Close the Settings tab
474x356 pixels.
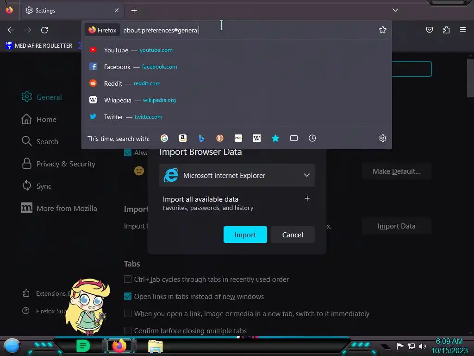117,10
